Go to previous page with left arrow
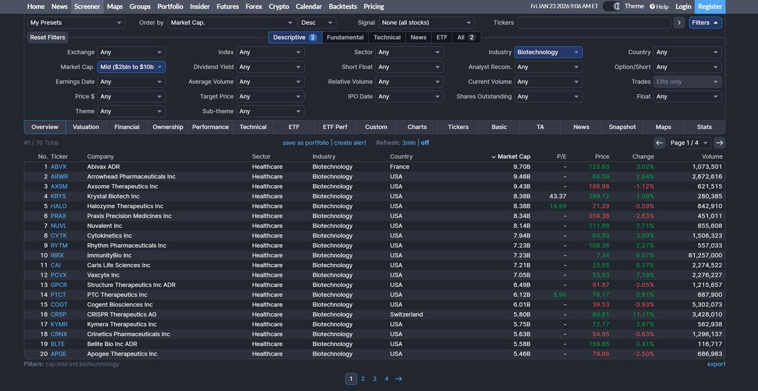This screenshot has height=391, width=758. tap(659, 143)
